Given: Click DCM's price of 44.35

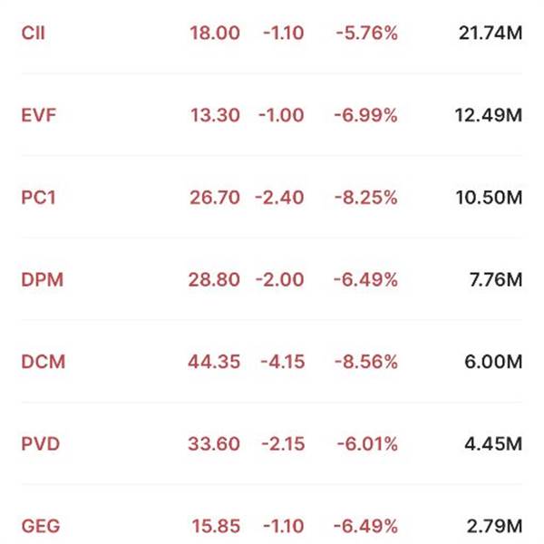Looking at the screenshot, I should click(x=215, y=362).
